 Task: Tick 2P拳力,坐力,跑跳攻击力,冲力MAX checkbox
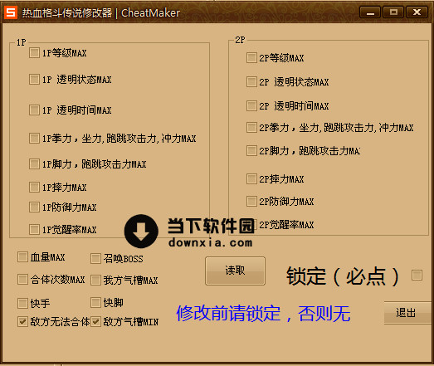[251, 127]
